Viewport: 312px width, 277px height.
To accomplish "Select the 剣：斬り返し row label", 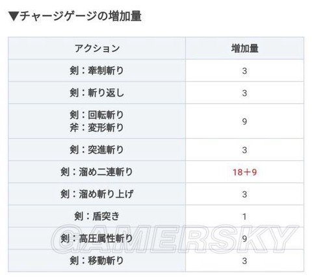I will [97, 93].
